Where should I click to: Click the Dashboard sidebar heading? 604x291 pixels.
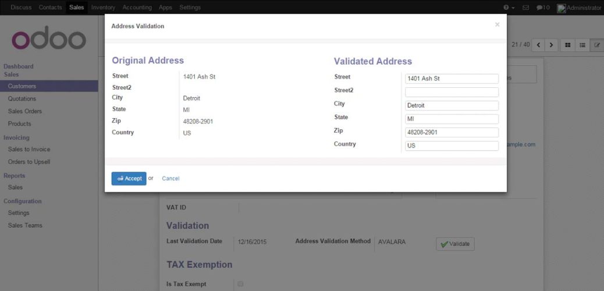(x=19, y=66)
